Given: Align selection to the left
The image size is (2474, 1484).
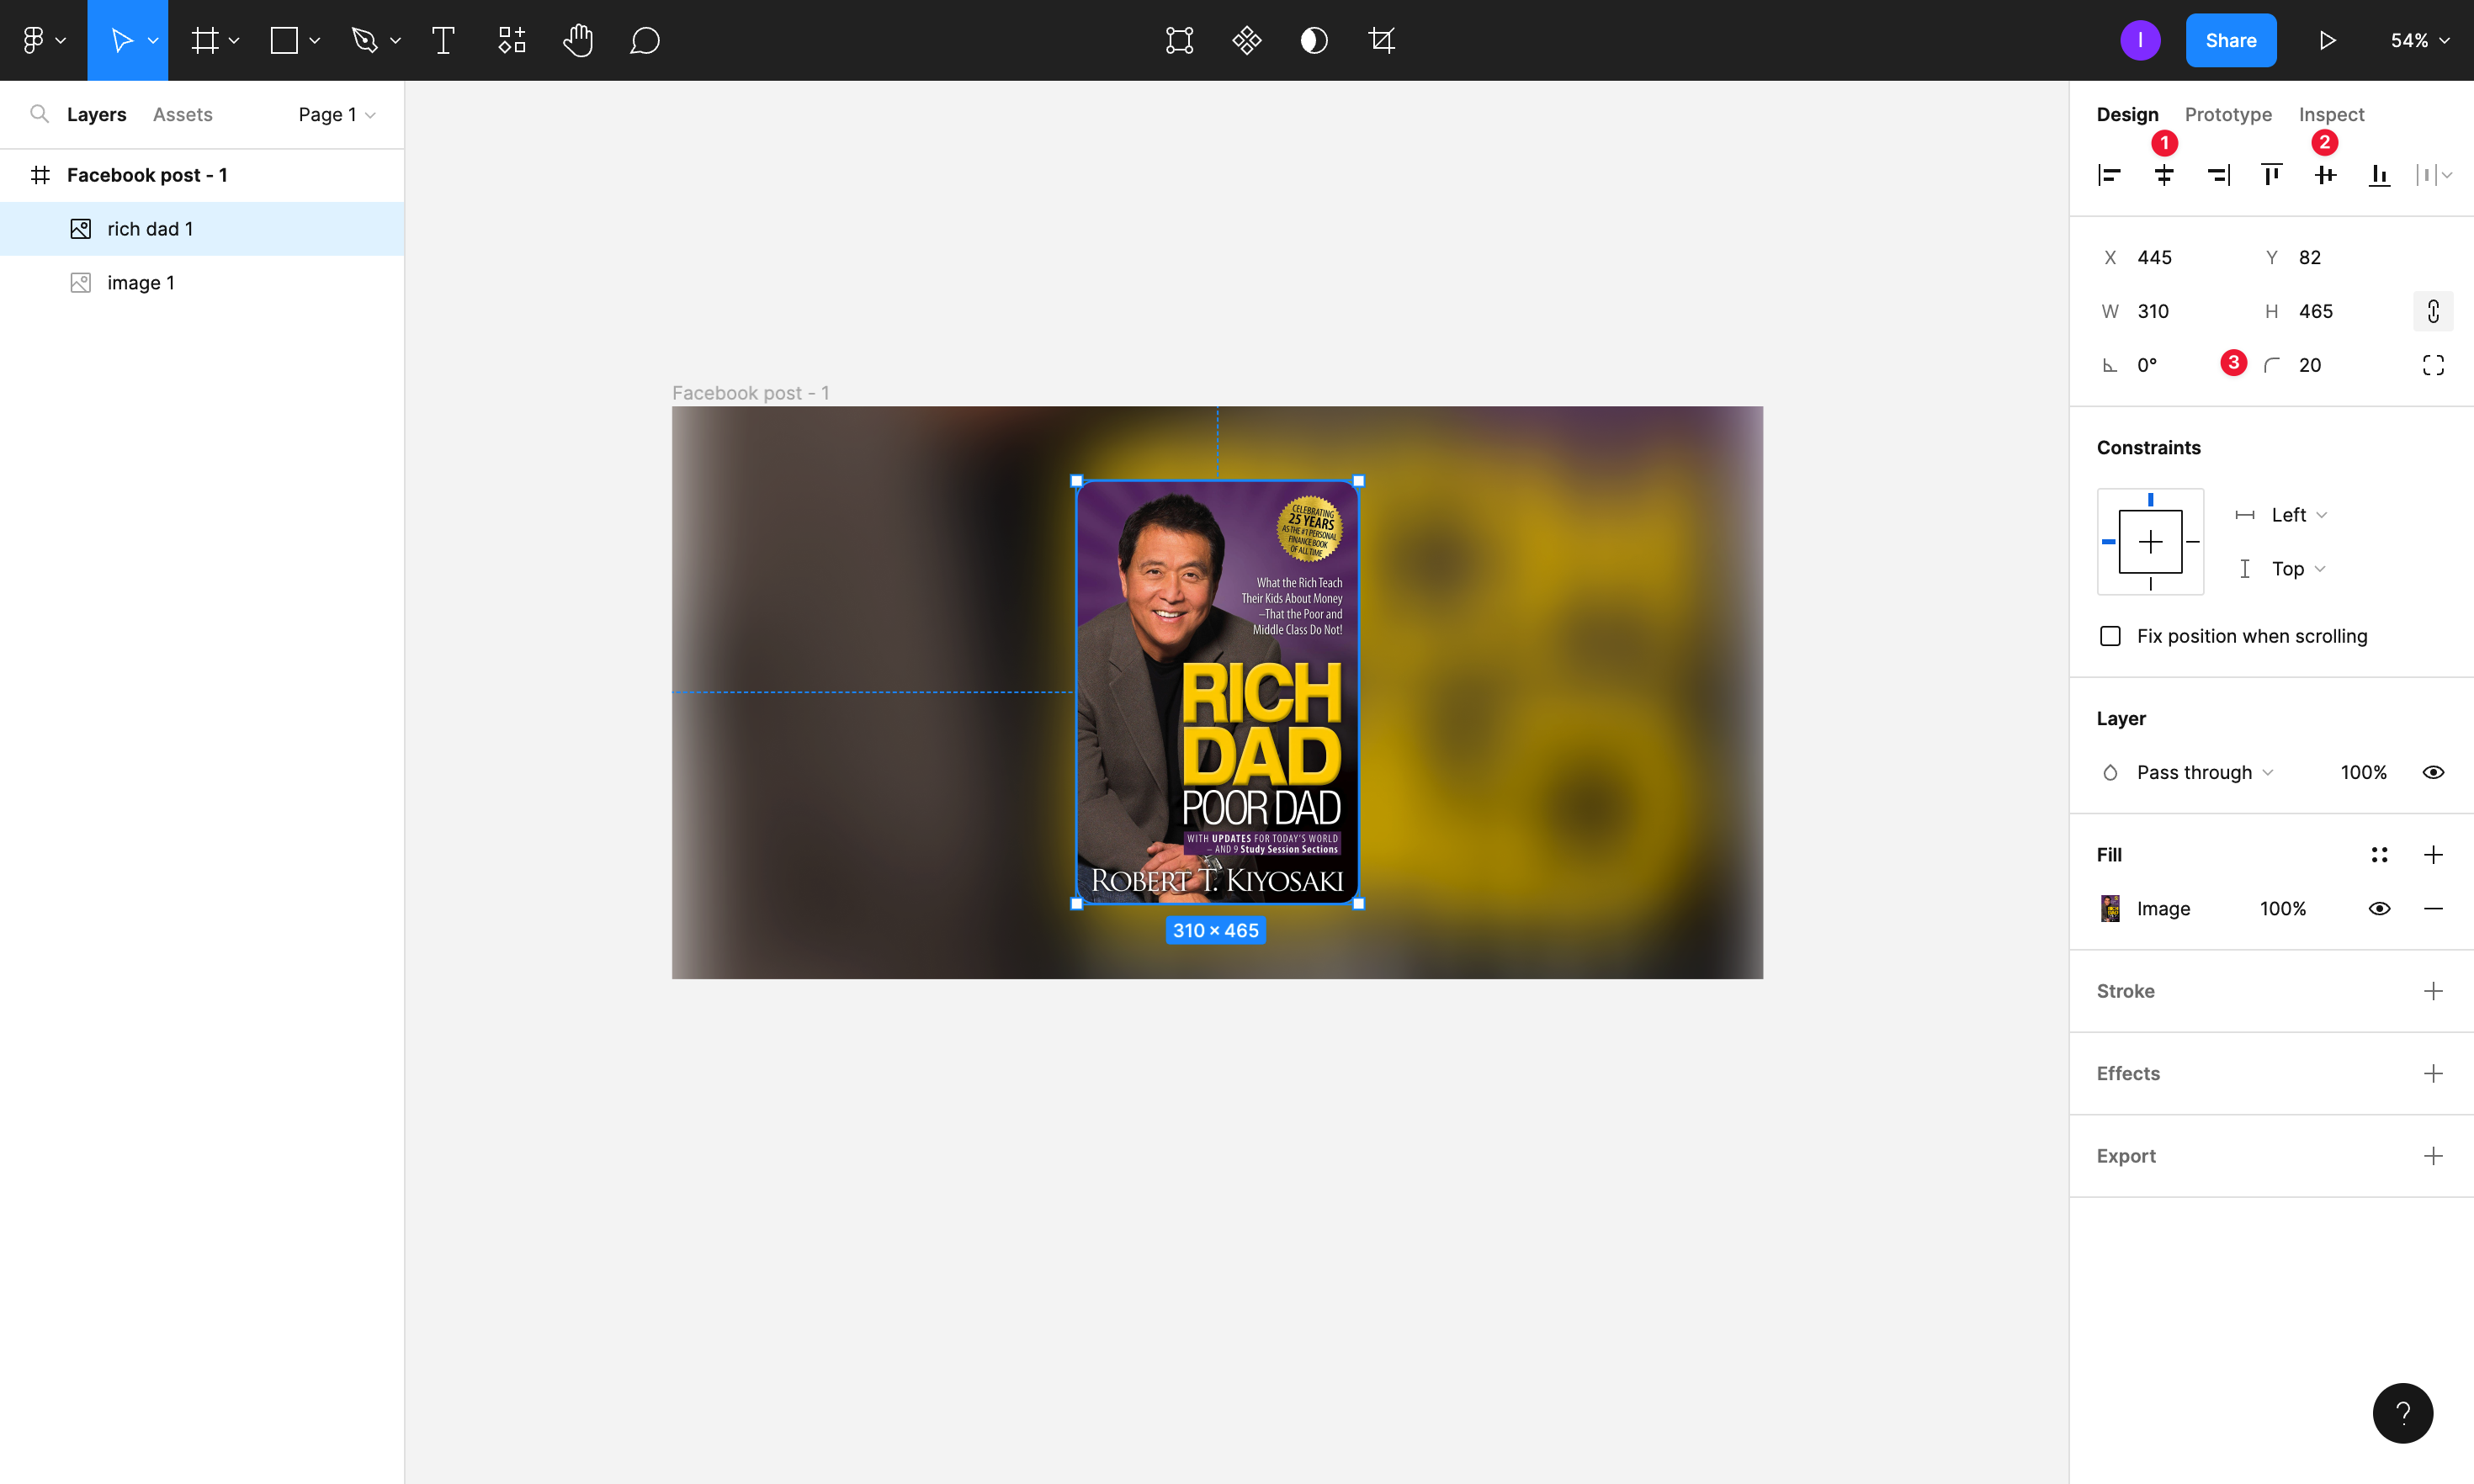Looking at the screenshot, I should 2110,175.
